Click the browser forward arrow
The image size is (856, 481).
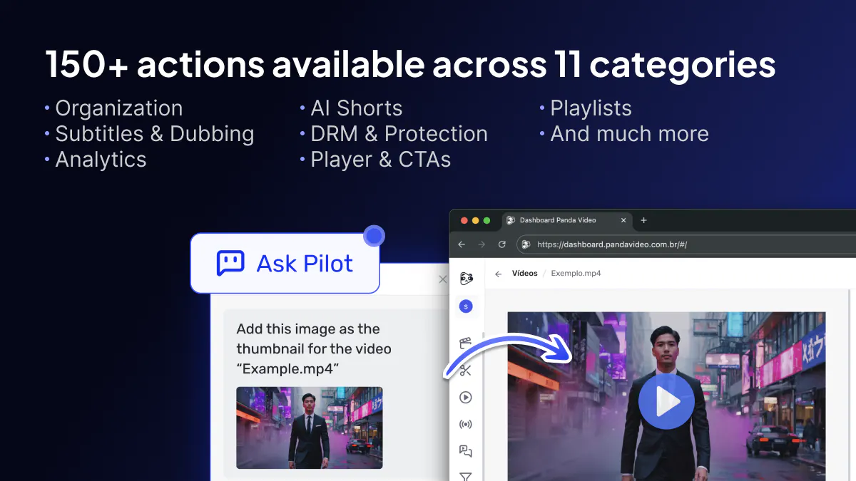tap(481, 244)
